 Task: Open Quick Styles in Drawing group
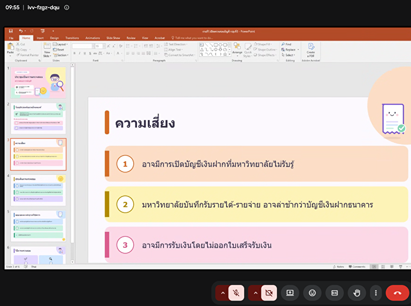248,50
